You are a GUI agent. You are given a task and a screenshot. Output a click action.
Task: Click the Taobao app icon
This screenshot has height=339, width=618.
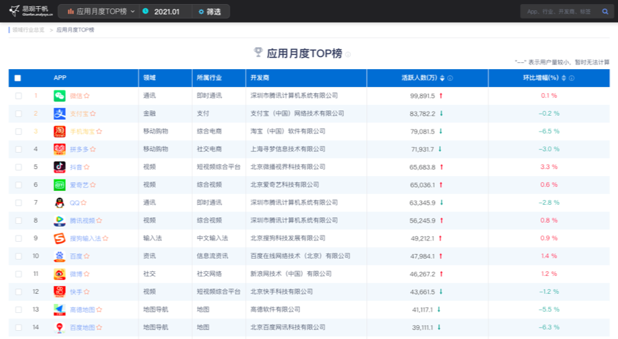(60, 131)
